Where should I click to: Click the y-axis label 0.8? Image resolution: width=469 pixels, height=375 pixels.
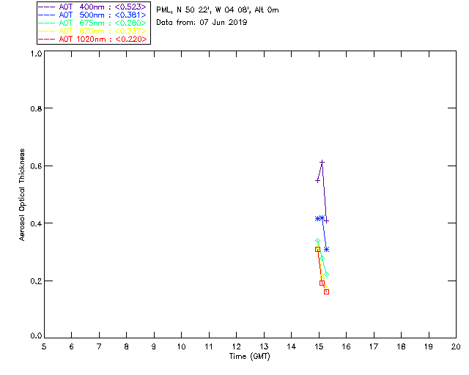click(x=36, y=108)
